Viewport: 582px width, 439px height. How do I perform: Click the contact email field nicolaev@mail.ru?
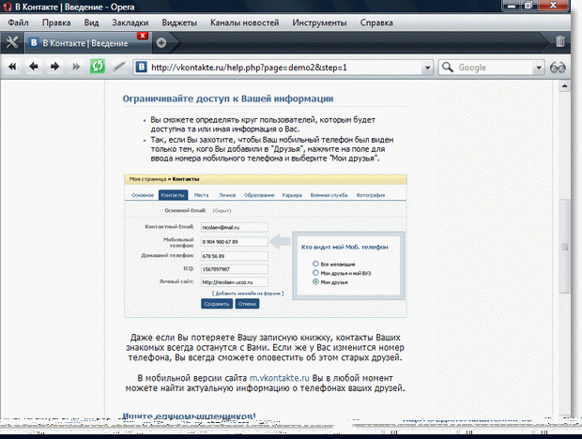click(235, 227)
